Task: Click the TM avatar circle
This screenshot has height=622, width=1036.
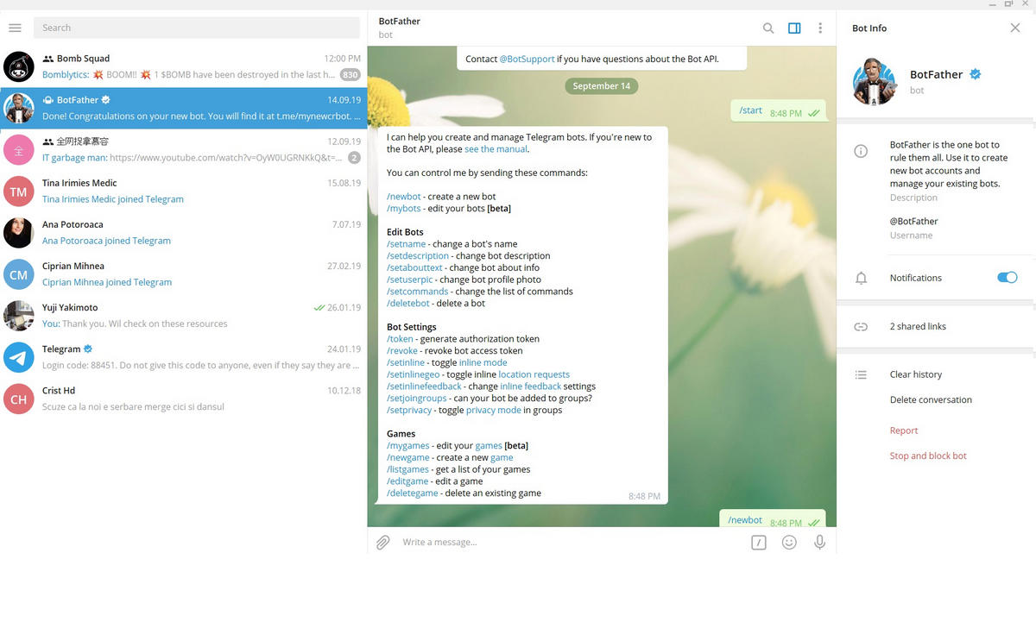Action: (x=18, y=192)
